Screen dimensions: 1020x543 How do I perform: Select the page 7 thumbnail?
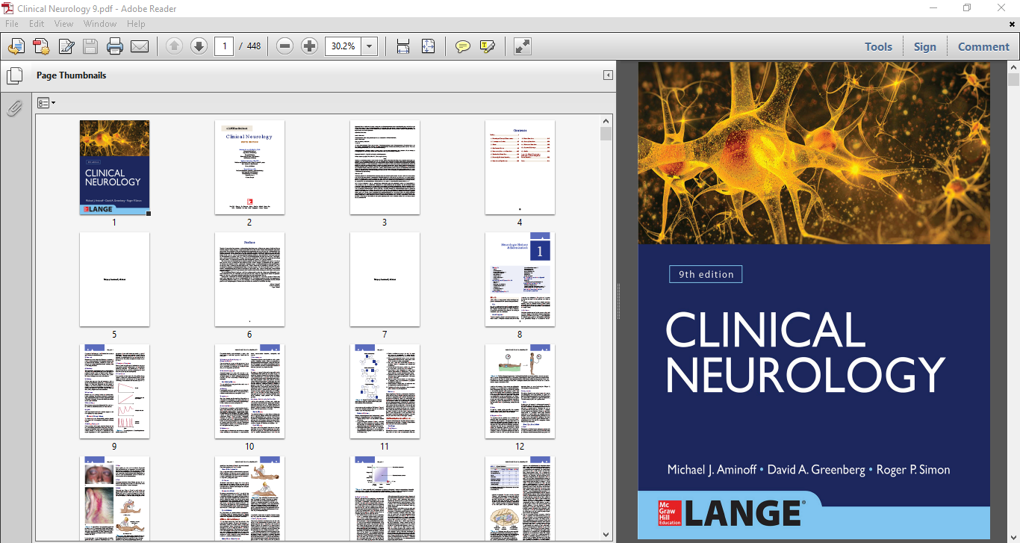[385, 279]
